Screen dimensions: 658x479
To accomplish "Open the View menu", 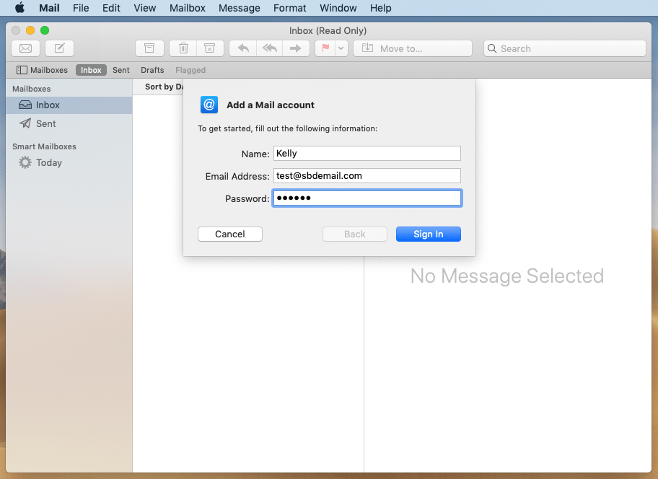I will point(145,8).
